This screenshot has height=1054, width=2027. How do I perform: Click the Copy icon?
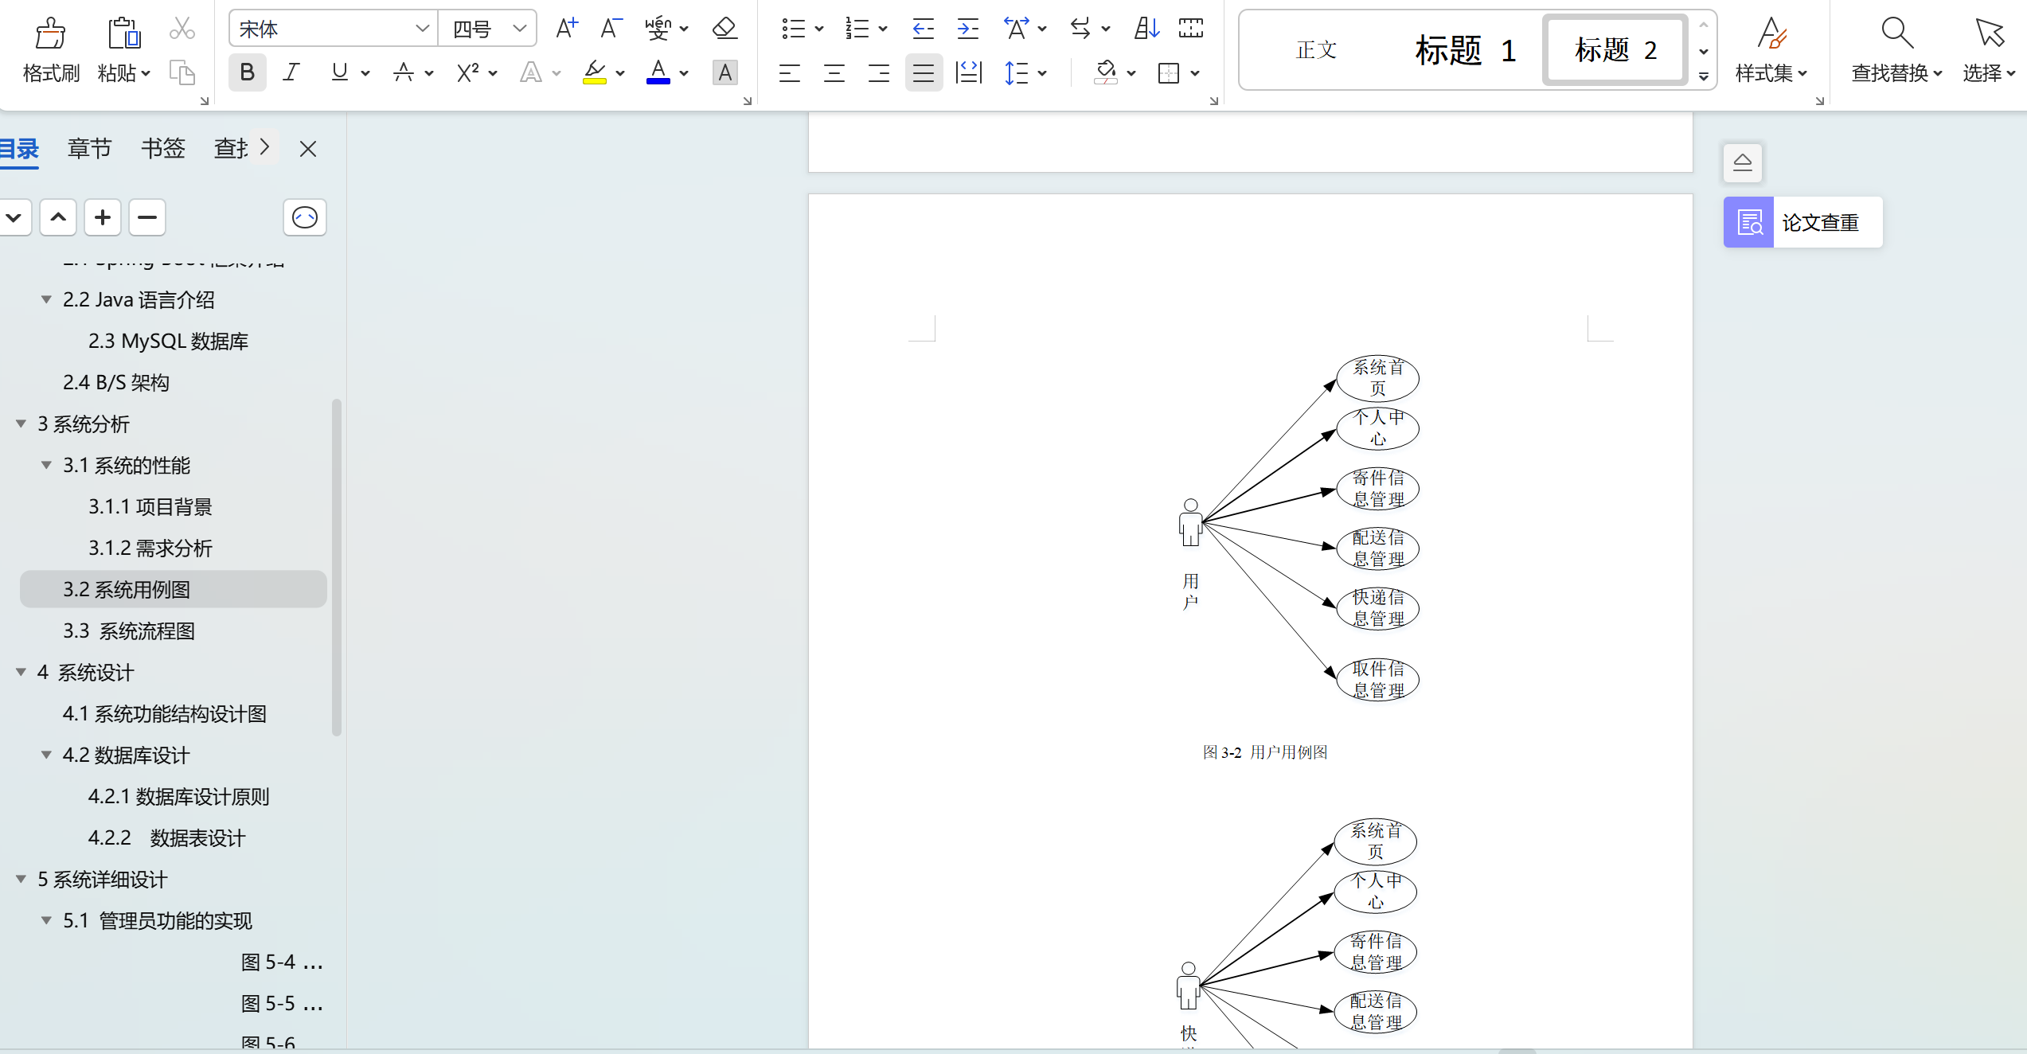point(182,73)
